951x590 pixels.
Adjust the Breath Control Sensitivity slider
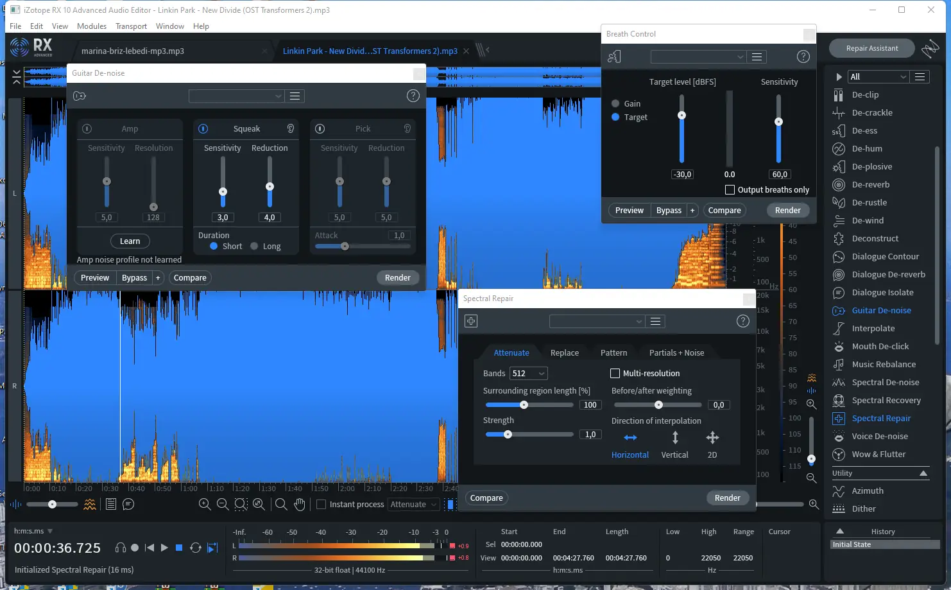coord(778,128)
